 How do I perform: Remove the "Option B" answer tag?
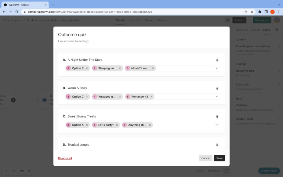tap(87, 68)
